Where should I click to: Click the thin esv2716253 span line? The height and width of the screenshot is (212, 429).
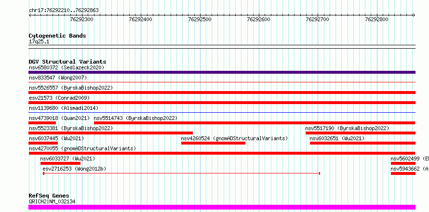tap(182, 173)
